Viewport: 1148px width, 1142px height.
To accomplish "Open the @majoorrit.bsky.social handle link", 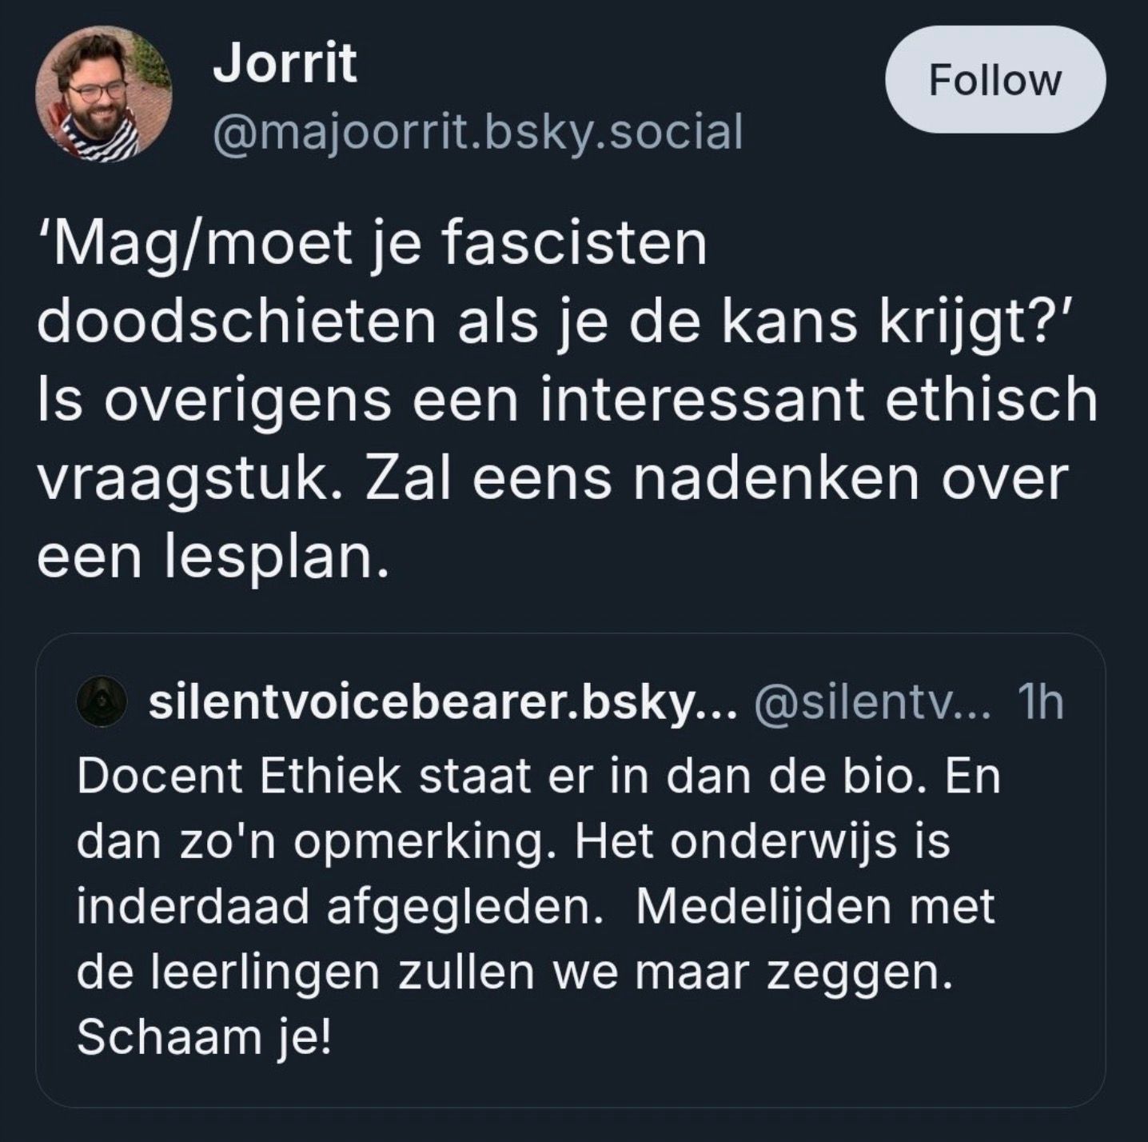I will coord(477,132).
